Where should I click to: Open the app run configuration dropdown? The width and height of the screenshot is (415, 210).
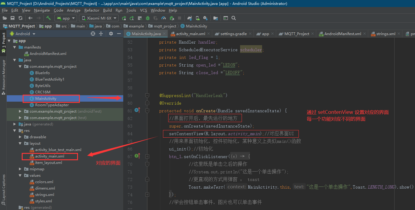pos(66,18)
